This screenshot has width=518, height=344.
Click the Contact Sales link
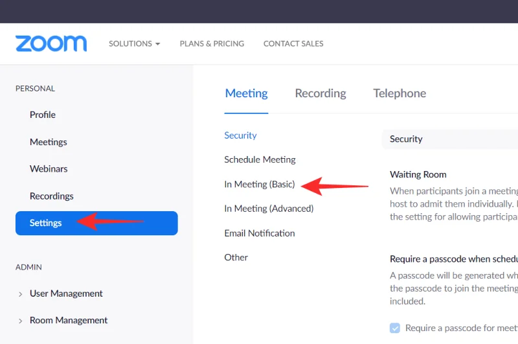tap(293, 43)
